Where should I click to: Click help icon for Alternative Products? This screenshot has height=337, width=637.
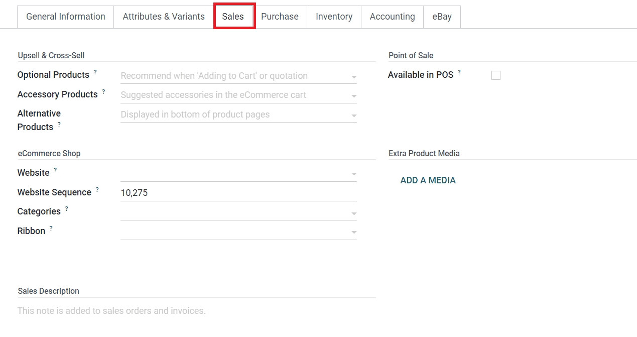click(x=59, y=125)
